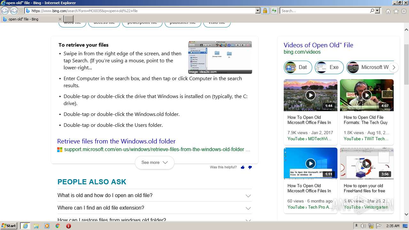Click the page vertical scrollbar thumb
Image resolution: width=409 pixels, height=230 pixels.
(x=406, y=64)
